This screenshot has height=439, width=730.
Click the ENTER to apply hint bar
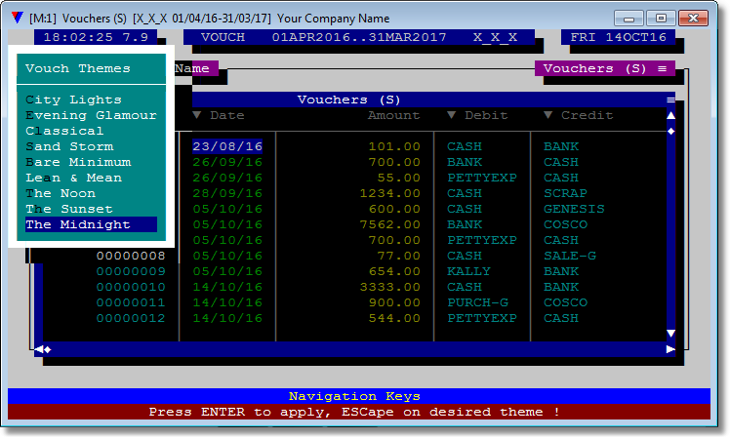click(359, 412)
